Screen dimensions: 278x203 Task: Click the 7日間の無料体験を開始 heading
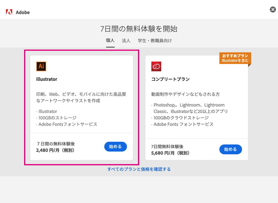tap(139, 29)
